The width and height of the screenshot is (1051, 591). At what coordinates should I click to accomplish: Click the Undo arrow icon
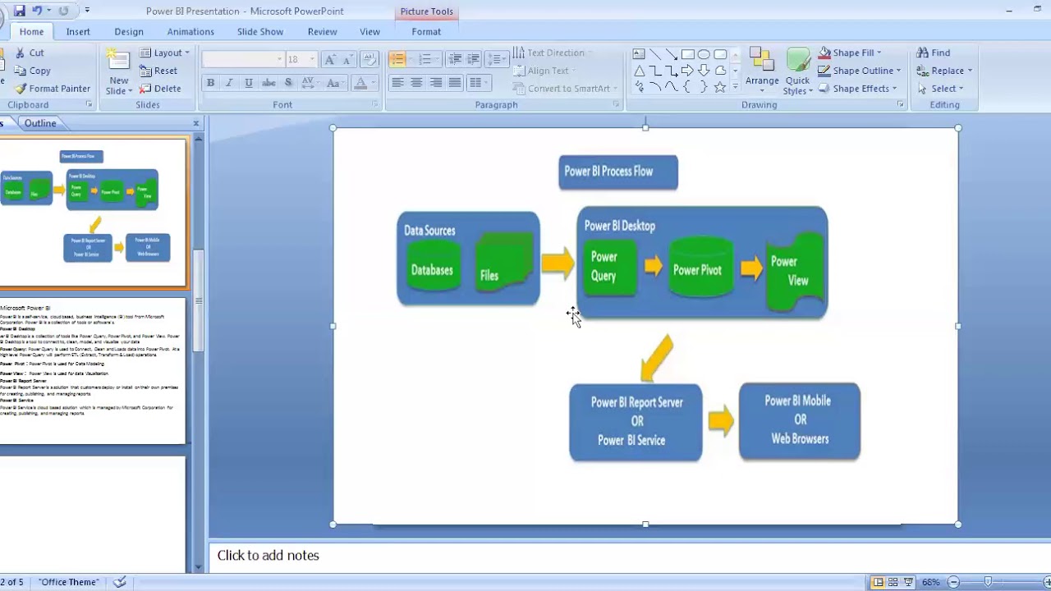(x=37, y=11)
